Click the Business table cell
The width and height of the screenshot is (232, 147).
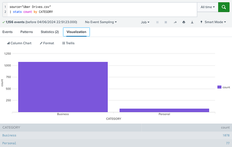9,135
